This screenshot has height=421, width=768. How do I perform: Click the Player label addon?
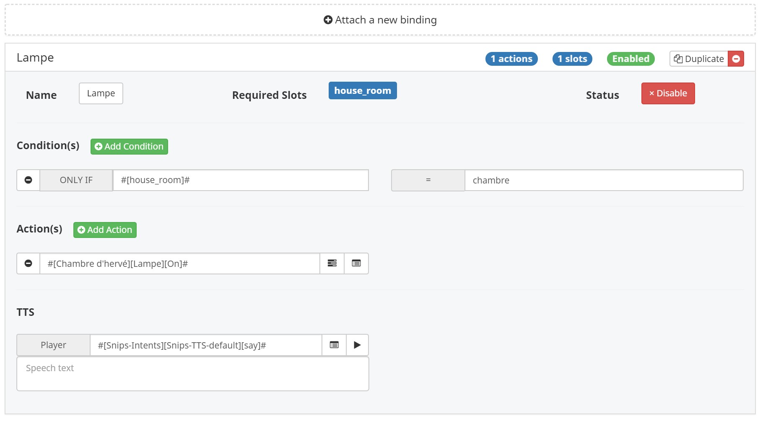point(53,345)
